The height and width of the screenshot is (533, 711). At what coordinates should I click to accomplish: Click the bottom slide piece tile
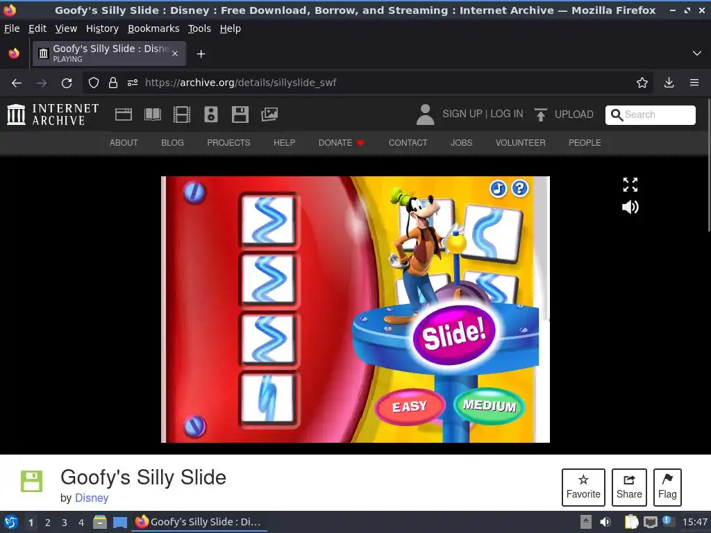pyautogui.click(x=269, y=398)
